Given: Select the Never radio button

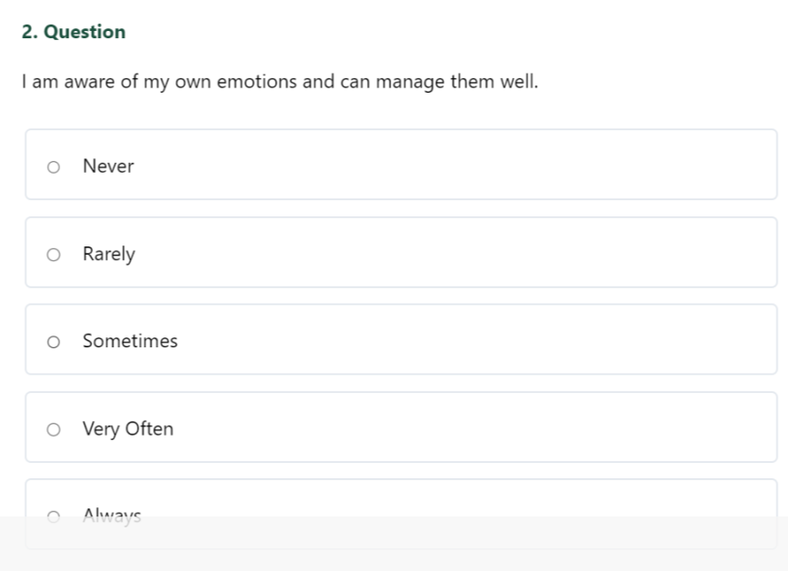Looking at the screenshot, I should [x=54, y=167].
